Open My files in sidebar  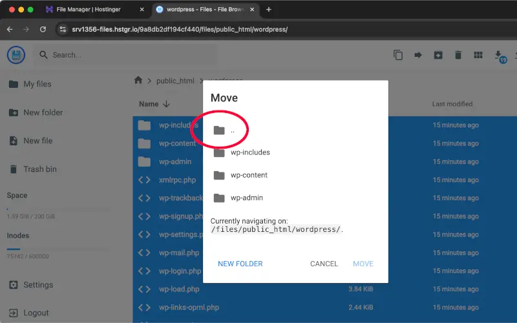30,84
